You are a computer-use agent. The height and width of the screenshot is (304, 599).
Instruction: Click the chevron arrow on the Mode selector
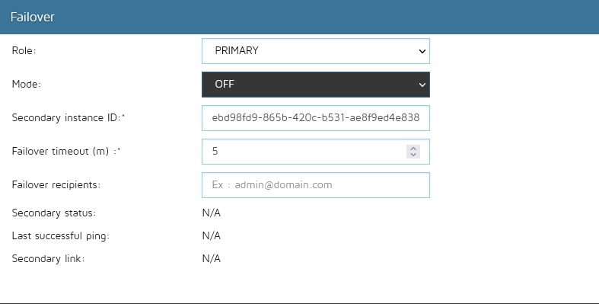tap(422, 85)
